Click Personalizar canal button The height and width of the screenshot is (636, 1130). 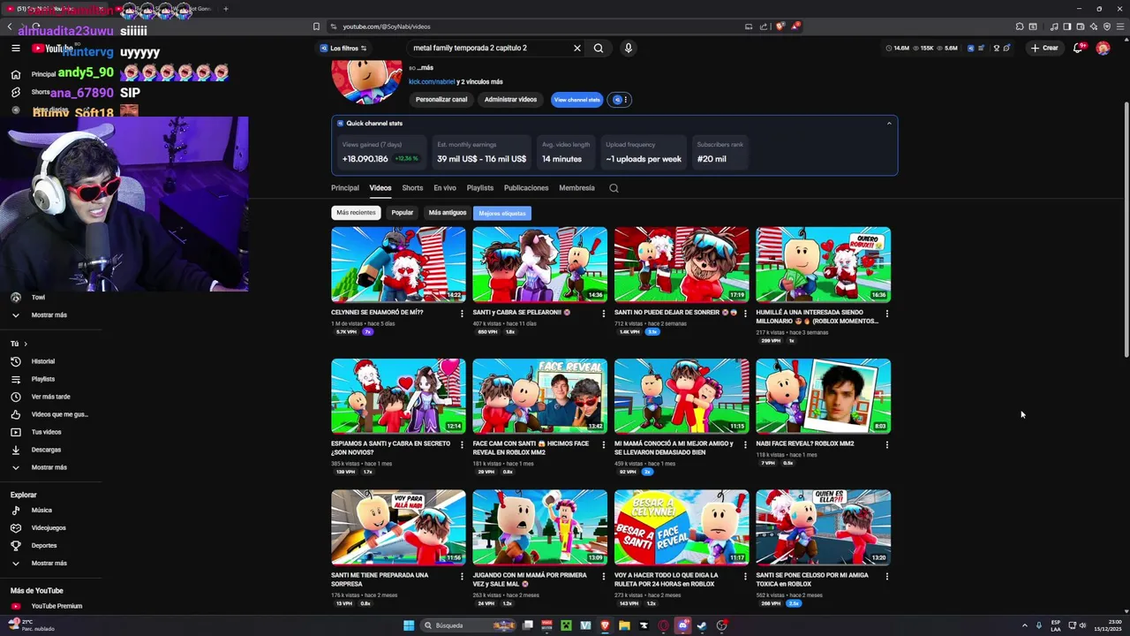[x=441, y=100]
